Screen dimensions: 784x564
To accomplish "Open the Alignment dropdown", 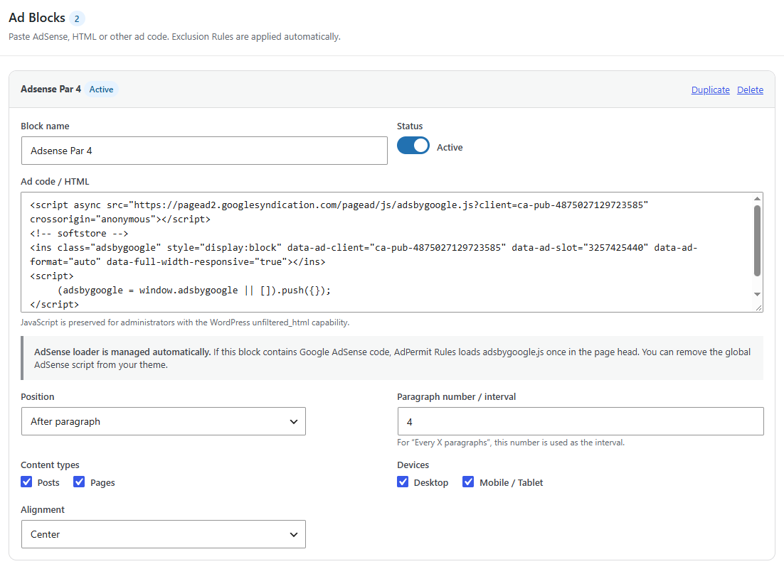I will pyautogui.click(x=164, y=534).
